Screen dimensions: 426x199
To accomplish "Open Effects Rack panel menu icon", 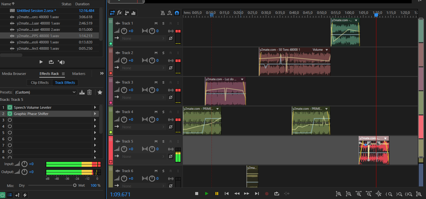I will (x=63, y=74).
